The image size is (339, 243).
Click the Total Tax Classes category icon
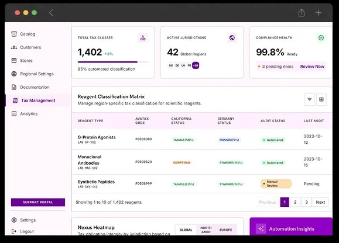pyautogui.click(x=143, y=38)
